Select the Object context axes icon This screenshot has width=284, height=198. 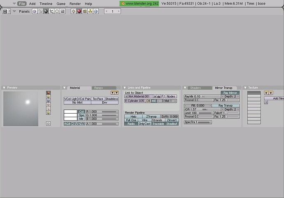pos(51,11)
